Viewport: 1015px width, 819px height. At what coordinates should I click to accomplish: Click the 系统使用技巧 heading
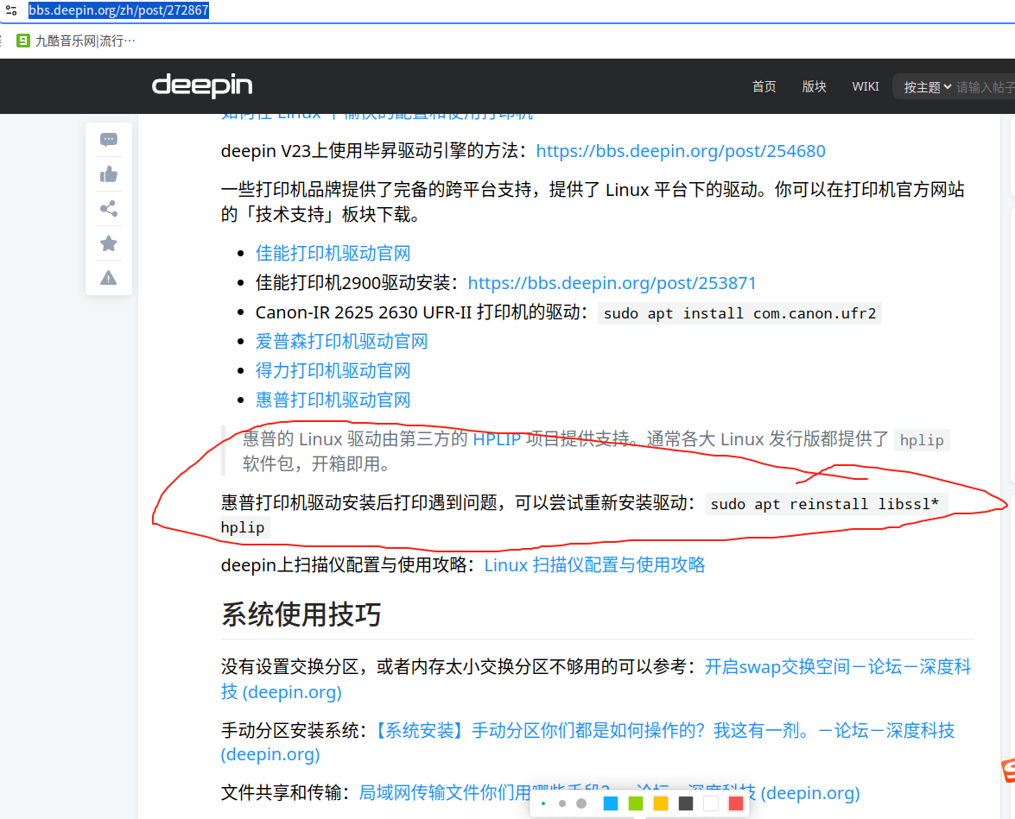click(x=301, y=614)
